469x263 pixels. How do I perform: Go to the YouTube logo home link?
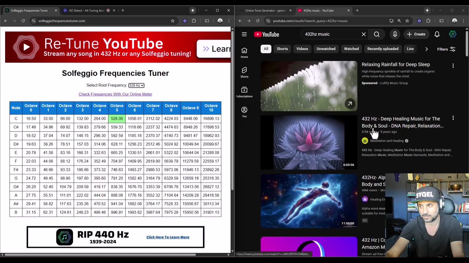click(x=266, y=34)
